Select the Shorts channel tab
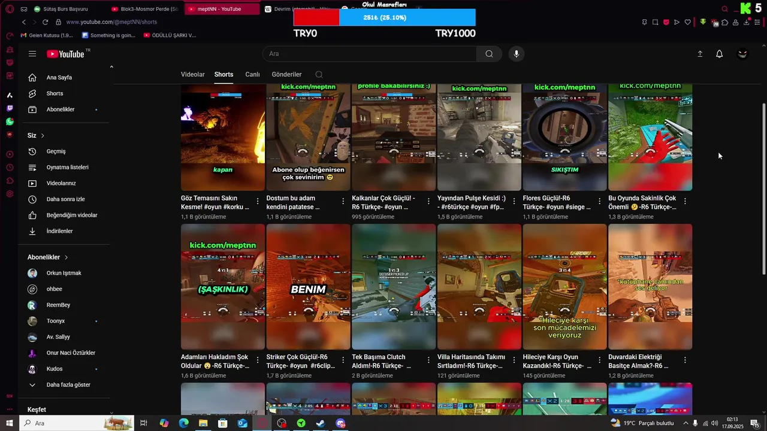This screenshot has width=767, height=431. tap(224, 74)
